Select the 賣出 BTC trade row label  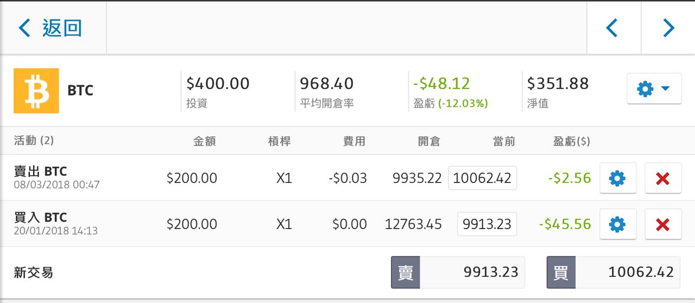click(41, 172)
